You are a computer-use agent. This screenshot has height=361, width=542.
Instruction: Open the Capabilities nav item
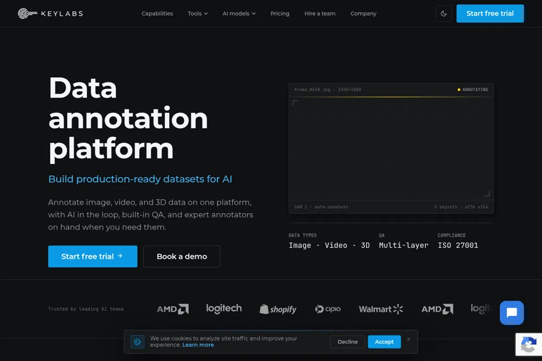pos(157,14)
